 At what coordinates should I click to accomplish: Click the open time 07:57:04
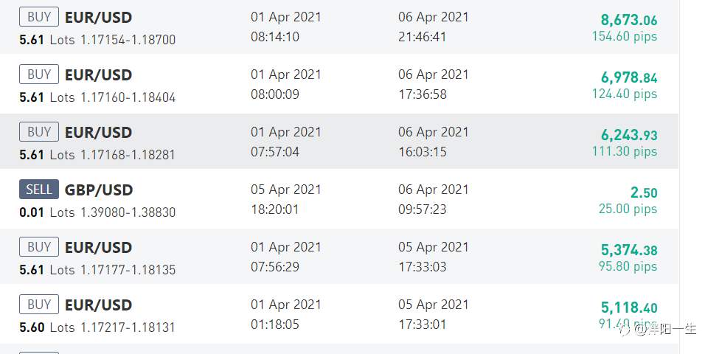point(275,152)
